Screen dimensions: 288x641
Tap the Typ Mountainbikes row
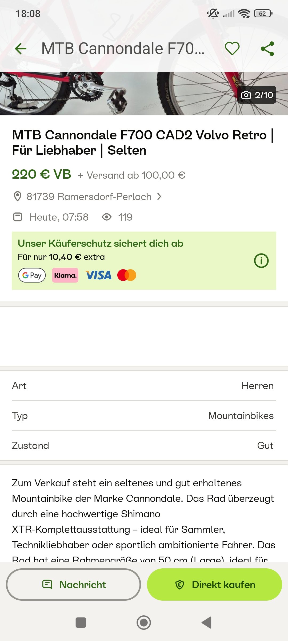144,416
